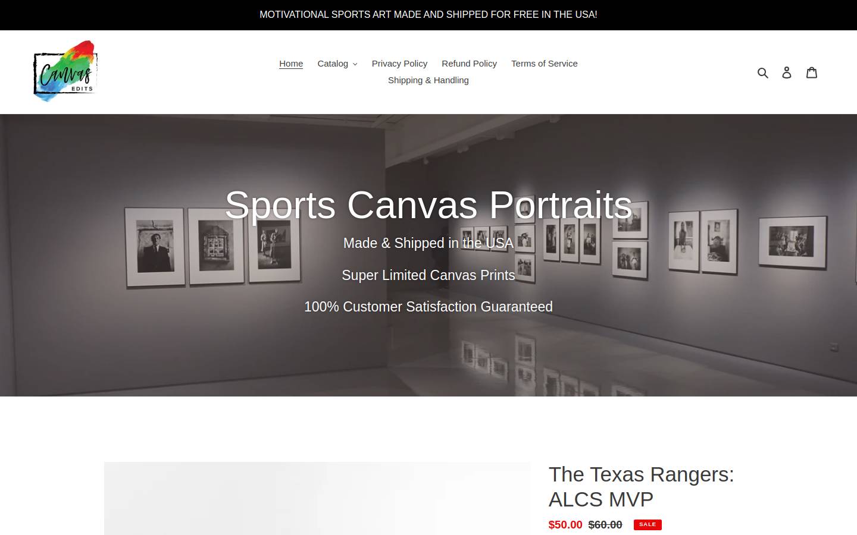Click the Canvas Edits logo
This screenshot has height=535, width=857.
pyautogui.click(x=65, y=71)
